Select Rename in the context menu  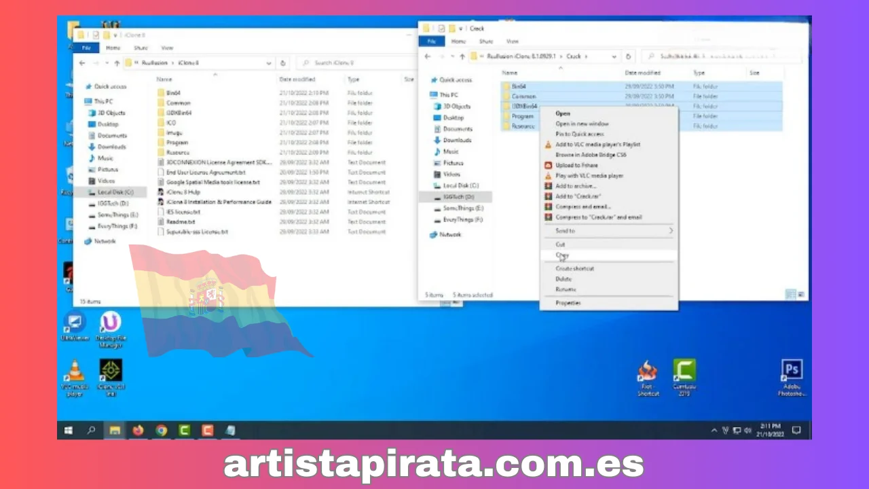[x=610, y=289]
